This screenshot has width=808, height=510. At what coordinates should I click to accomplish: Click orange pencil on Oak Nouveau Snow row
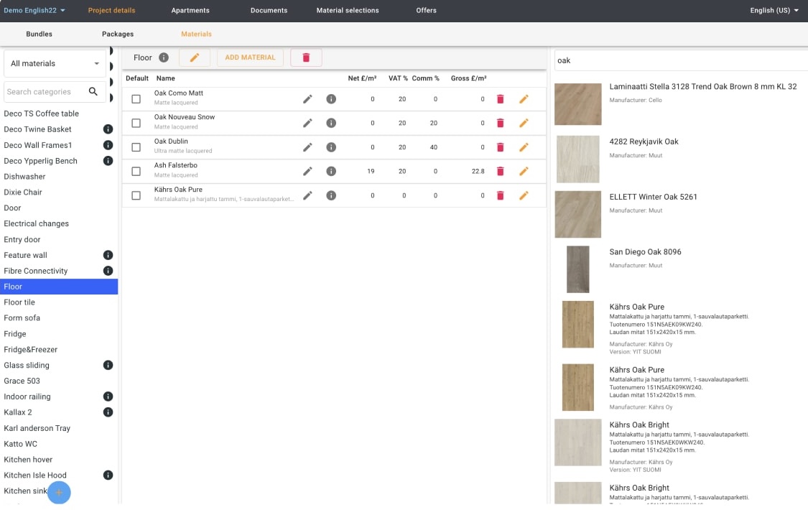pyautogui.click(x=524, y=123)
